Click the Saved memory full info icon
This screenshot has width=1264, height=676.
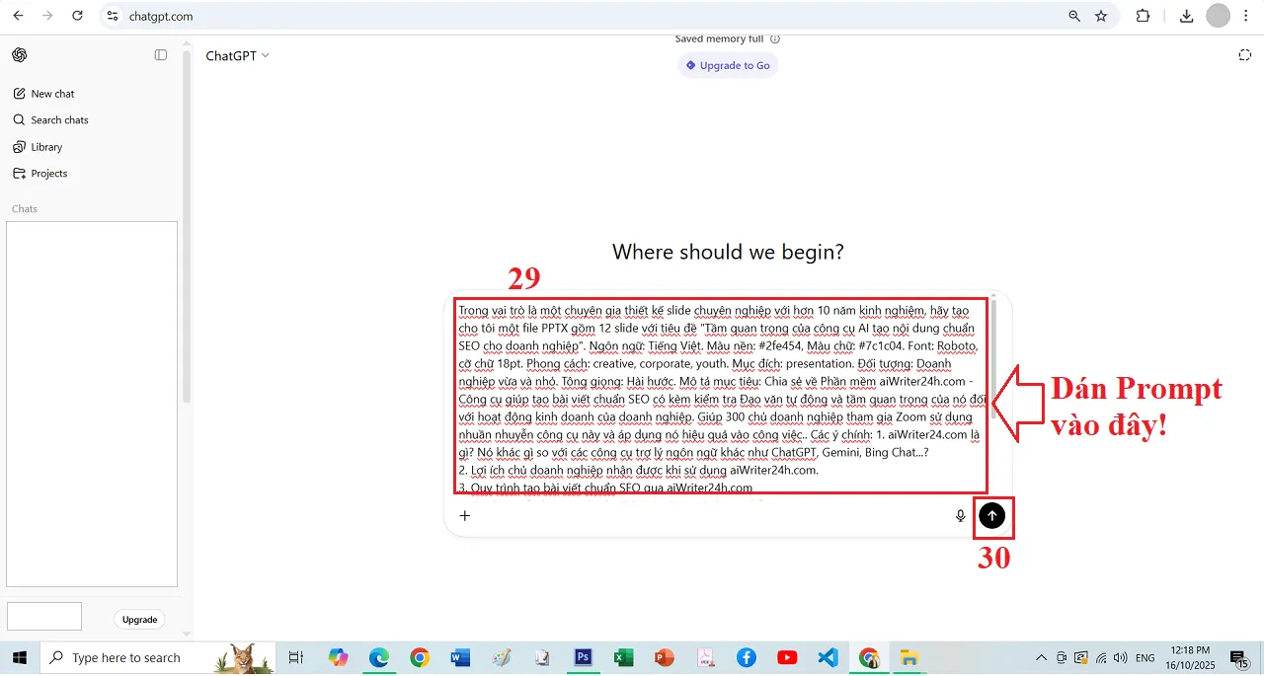pos(775,39)
